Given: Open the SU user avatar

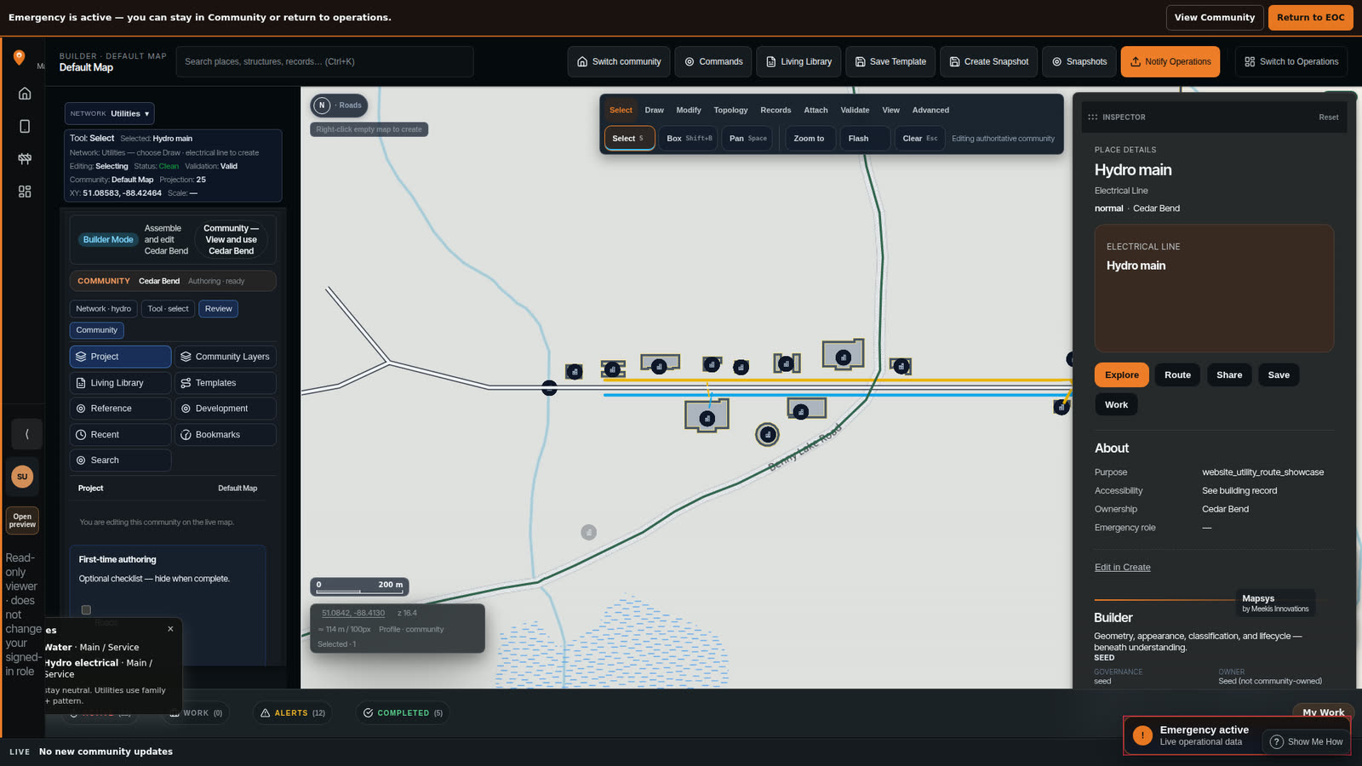Looking at the screenshot, I should pyautogui.click(x=22, y=477).
